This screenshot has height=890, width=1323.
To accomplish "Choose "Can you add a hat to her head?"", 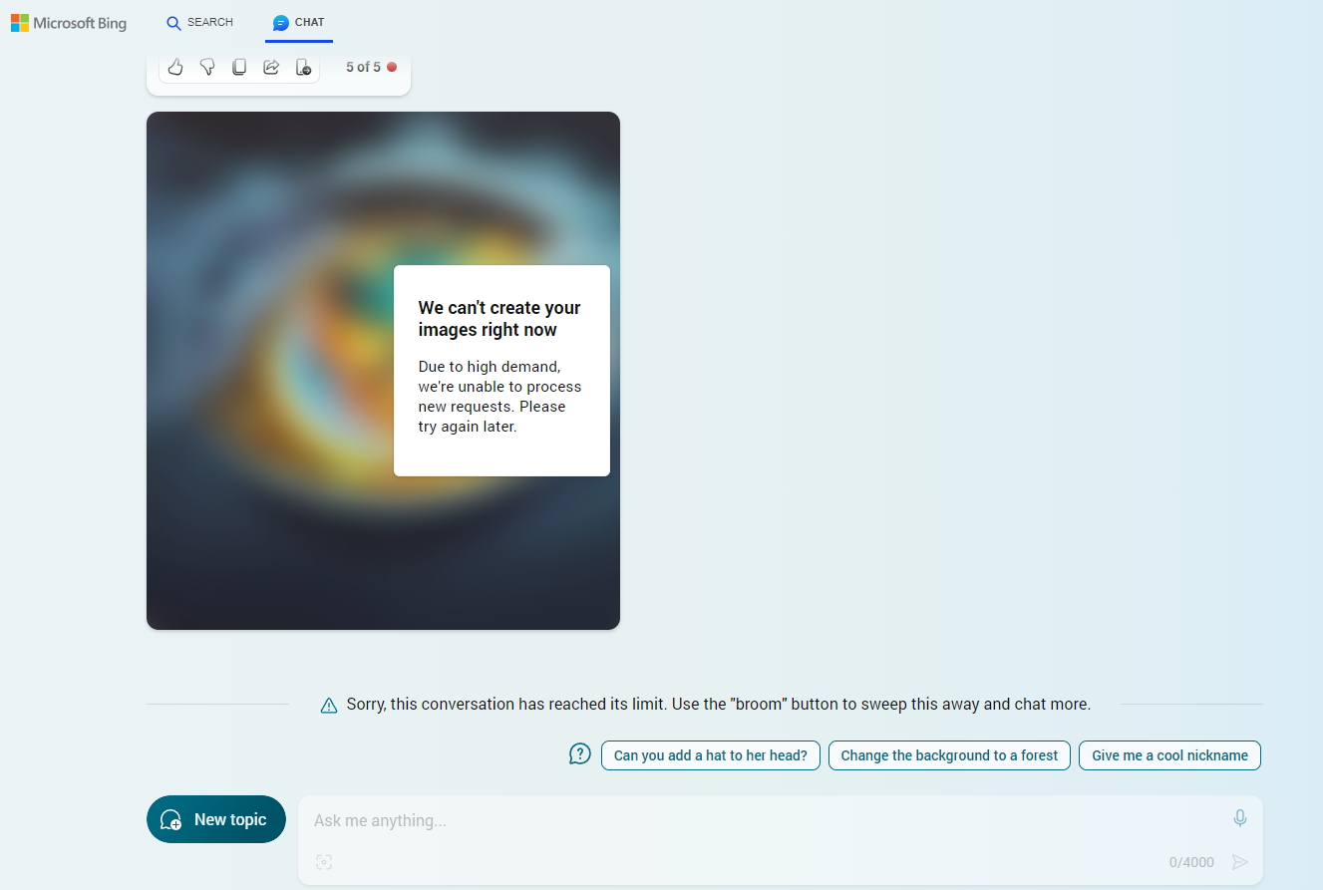I will point(710,755).
